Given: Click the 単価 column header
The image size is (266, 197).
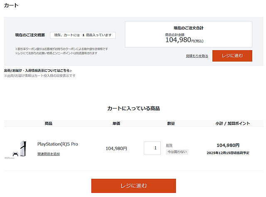Looking at the screenshot, I should coord(116,123).
